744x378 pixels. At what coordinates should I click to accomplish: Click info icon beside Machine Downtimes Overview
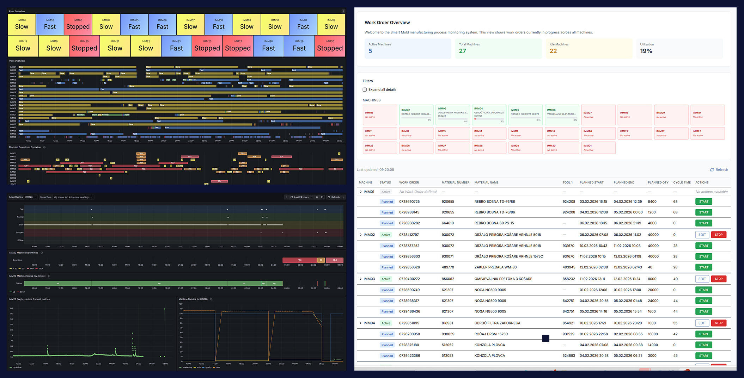tap(44, 147)
